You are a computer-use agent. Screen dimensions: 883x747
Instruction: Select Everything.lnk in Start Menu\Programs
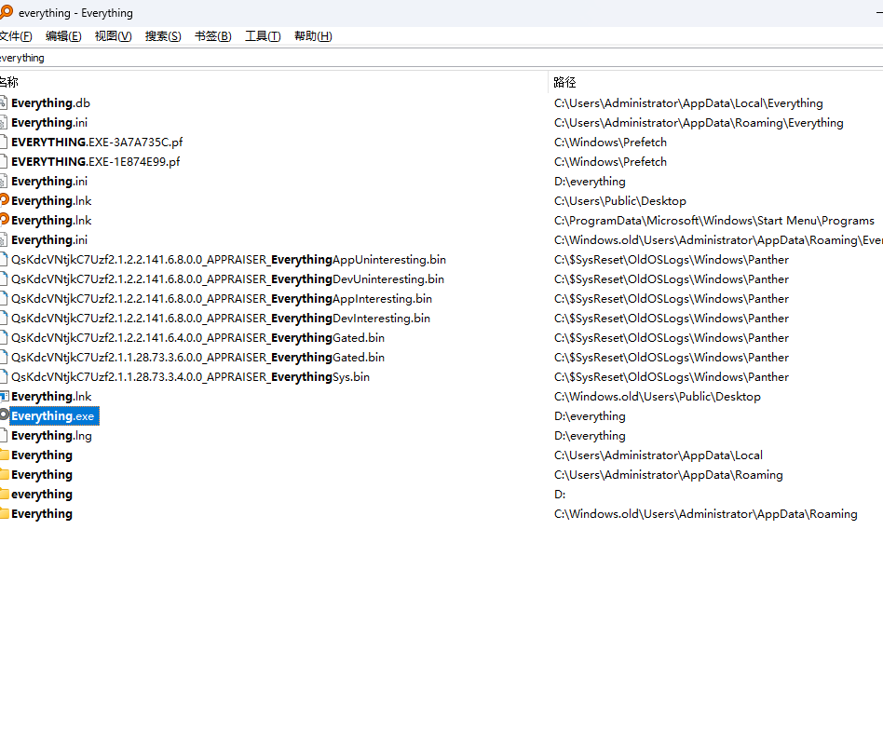[51, 220]
